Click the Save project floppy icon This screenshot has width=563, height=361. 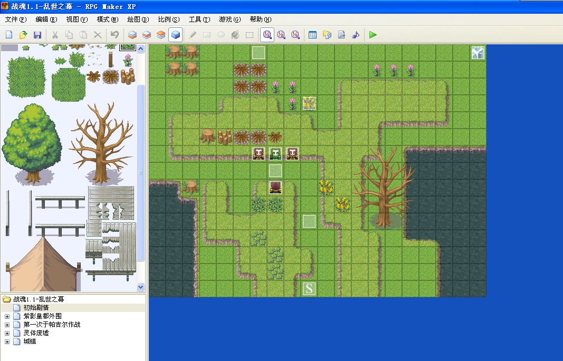[37, 35]
